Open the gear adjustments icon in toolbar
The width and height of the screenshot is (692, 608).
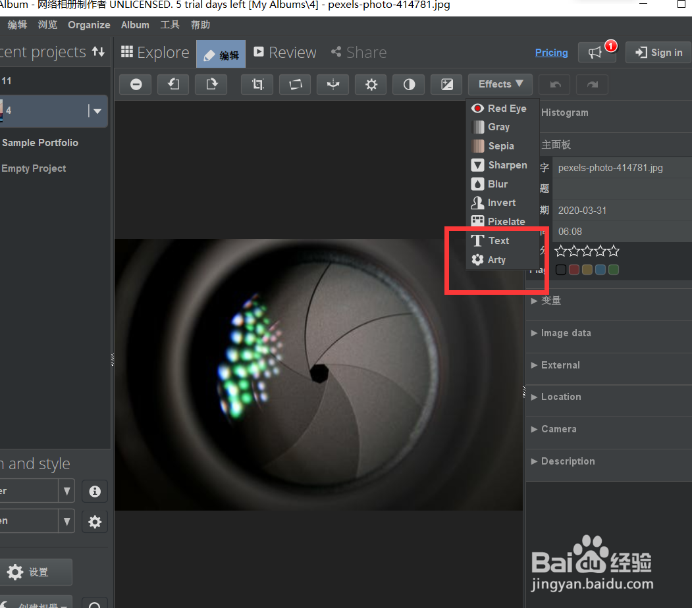(x=371, y=84)
